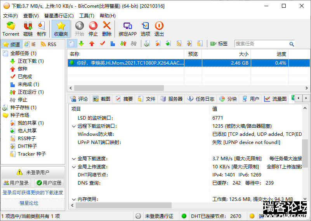Click the green DHT status indicator
The image size is (311, 221).
coord(184,216)
